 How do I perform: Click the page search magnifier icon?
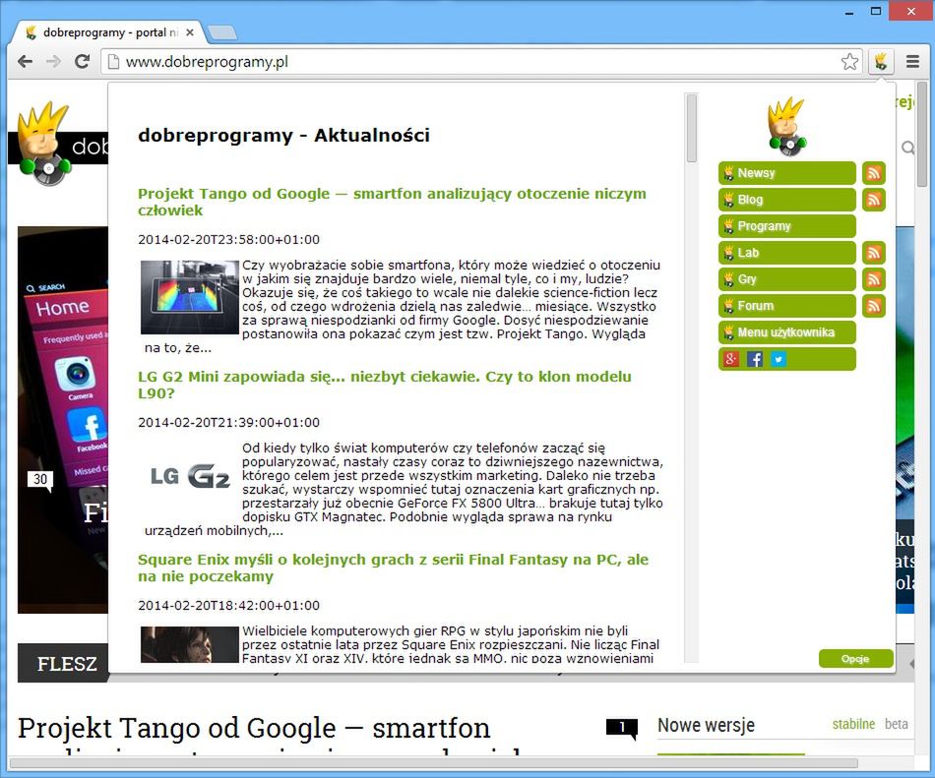point(907,148)
